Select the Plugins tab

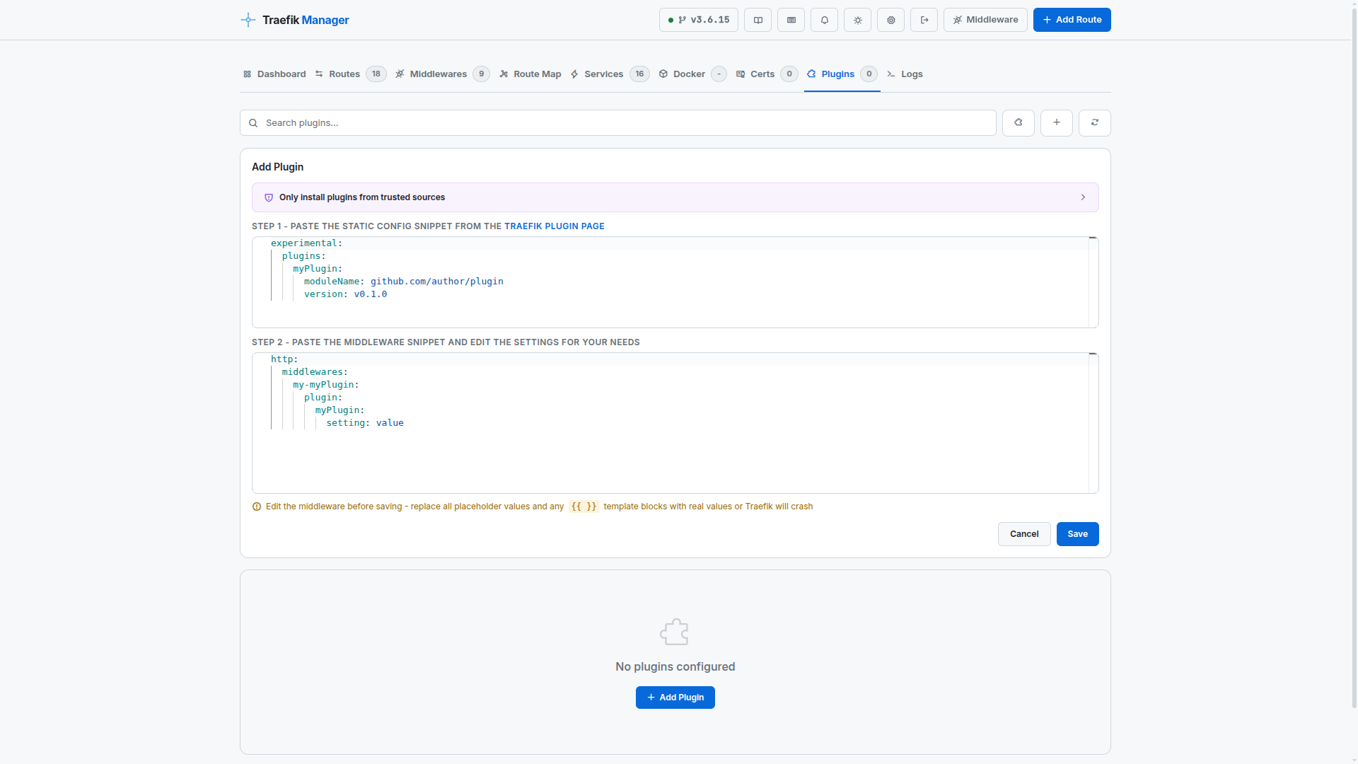(842, 74)
